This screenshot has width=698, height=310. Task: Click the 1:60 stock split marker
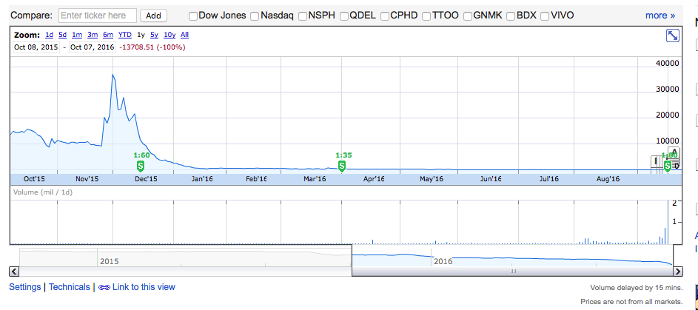(141, 166)
